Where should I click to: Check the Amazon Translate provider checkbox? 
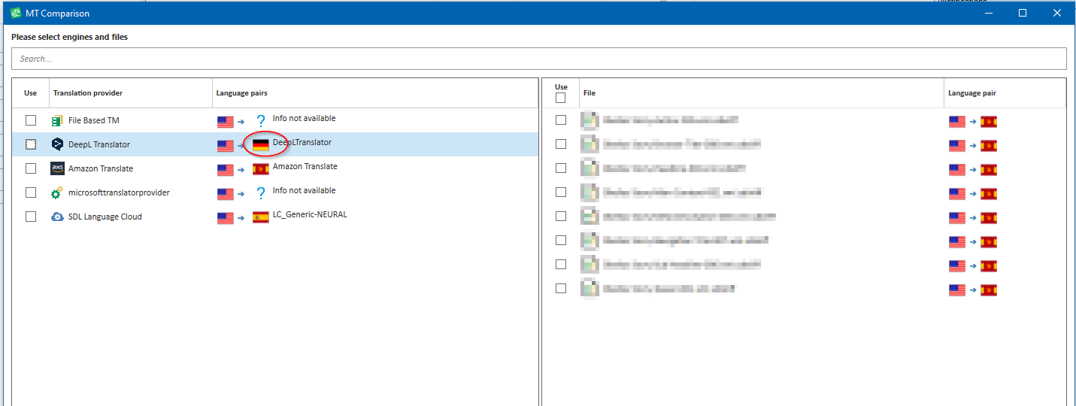point(31,168)
